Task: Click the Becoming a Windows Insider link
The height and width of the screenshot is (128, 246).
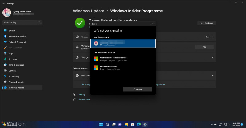Action: (86, 84)
